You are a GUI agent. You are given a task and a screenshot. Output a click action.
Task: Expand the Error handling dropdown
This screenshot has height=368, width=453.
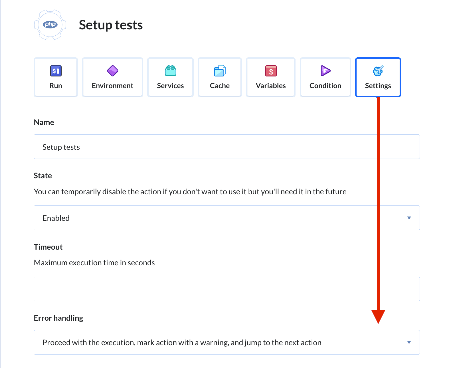226,342
